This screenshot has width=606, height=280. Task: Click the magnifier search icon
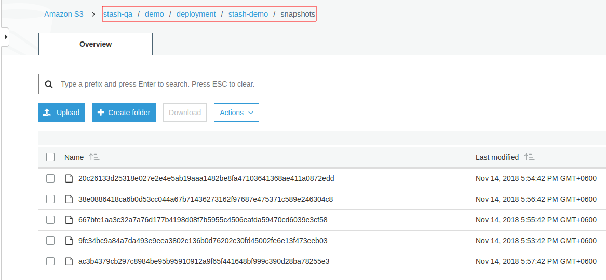coord(49,84)
